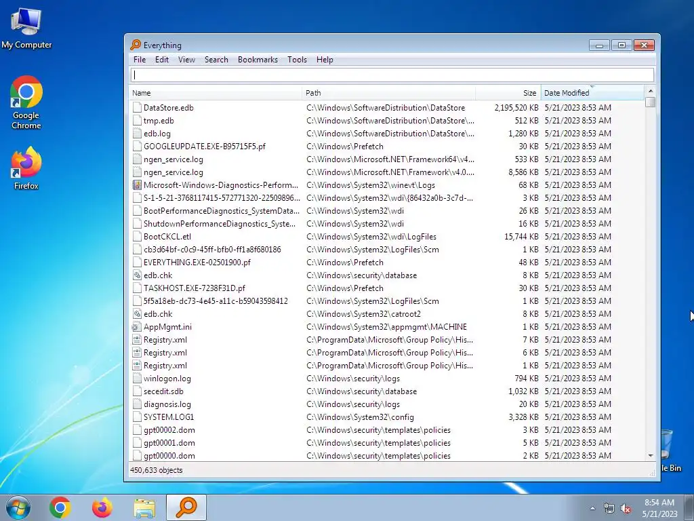Click the TASKHOST.EXE-7238F31D.pf file name
The width and height of the screenshot is (694, 521).
tap(195, 288)
